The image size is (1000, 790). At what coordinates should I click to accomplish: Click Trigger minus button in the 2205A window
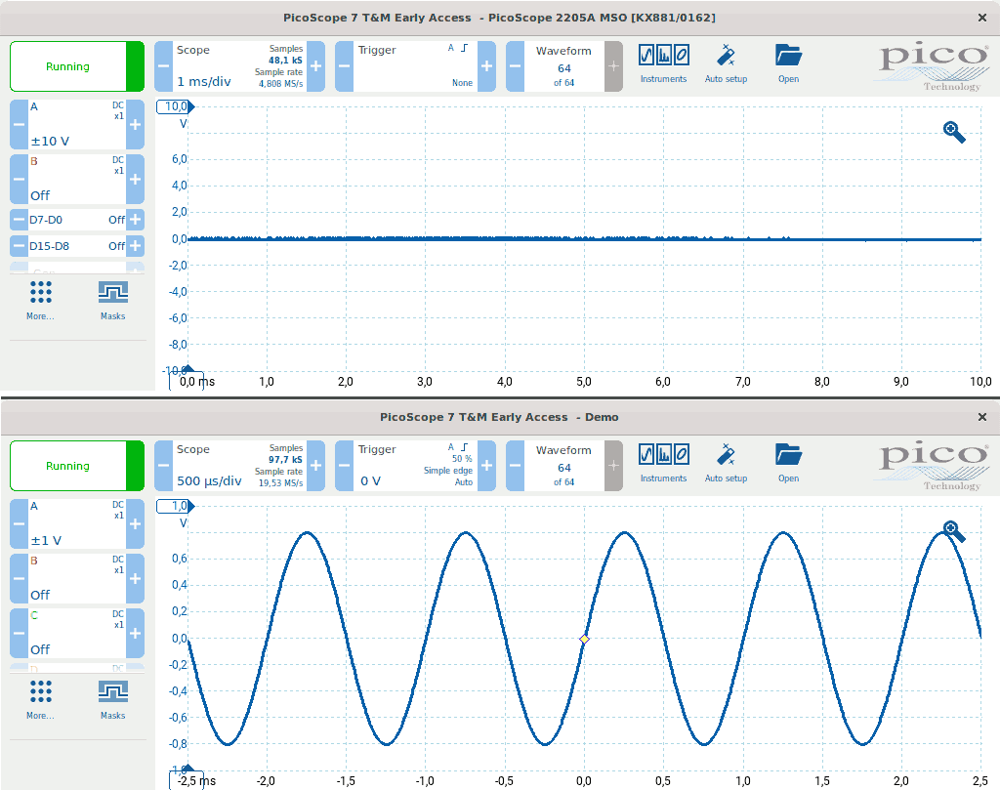click(345, 66)
